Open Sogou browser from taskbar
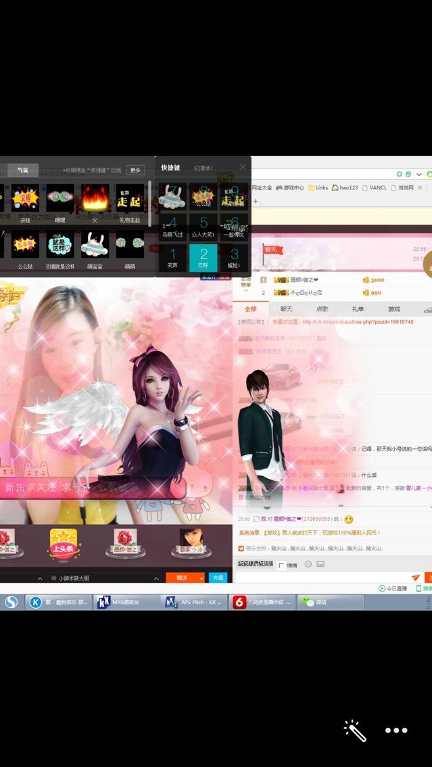 pyautogui.click(x=11, y=602)
